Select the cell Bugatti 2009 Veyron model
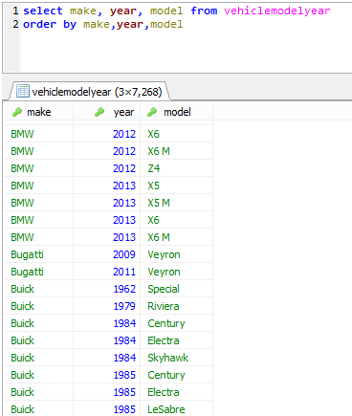The image size is (352, 416). (176, 254)
